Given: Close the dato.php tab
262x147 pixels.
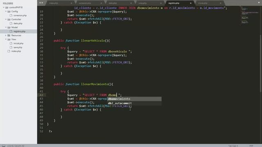Looking at the screenshot, I should (x=131, y=3).
